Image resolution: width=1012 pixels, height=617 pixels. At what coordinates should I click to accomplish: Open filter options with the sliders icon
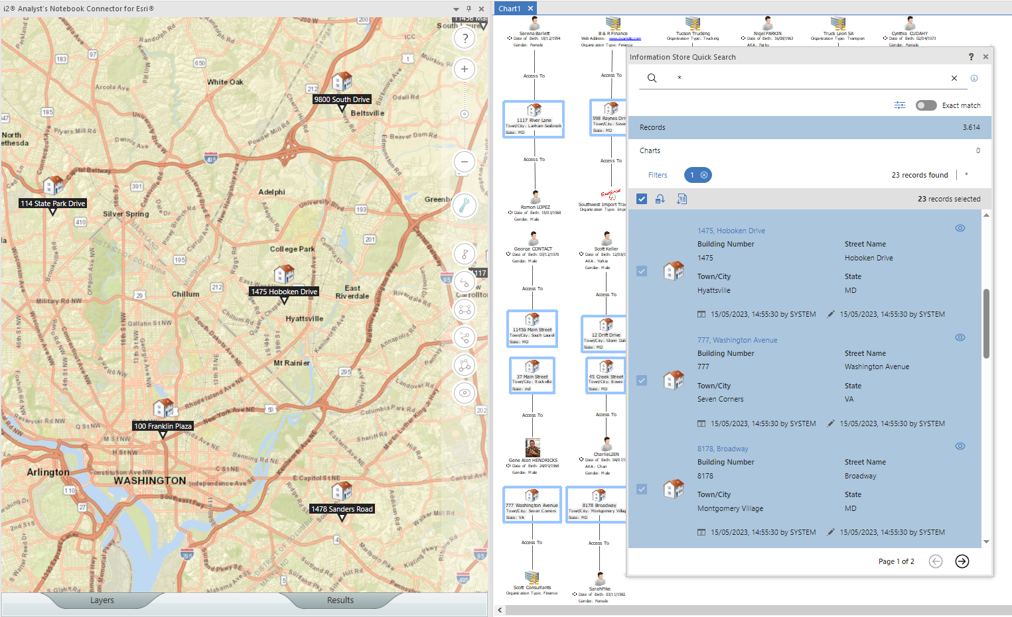click(x=899, y=105)
